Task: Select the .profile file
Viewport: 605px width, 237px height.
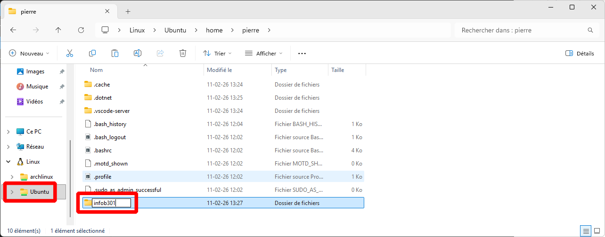Action: click(x=223, y=177)
